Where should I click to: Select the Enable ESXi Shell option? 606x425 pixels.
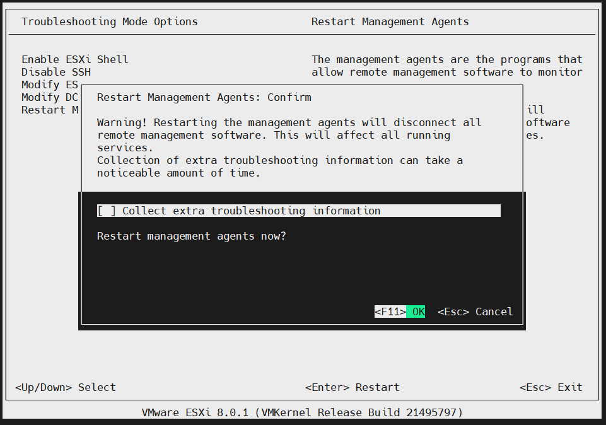point(75,59)
